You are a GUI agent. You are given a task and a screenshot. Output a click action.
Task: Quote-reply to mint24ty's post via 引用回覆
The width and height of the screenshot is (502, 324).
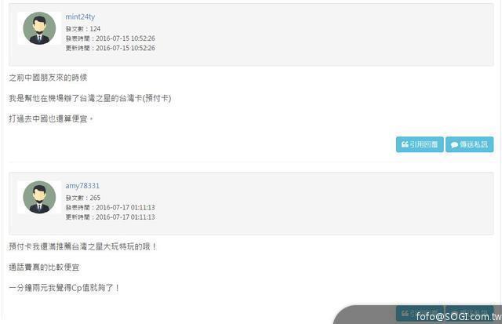[420, 144]
